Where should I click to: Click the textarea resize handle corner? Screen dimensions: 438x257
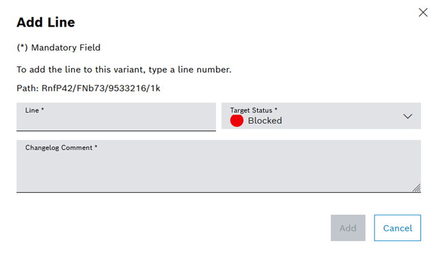pyautogui.click(x=417, y=188)
